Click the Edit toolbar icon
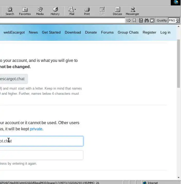This screenshot has width=181, height=184. [x=102, y=11]
